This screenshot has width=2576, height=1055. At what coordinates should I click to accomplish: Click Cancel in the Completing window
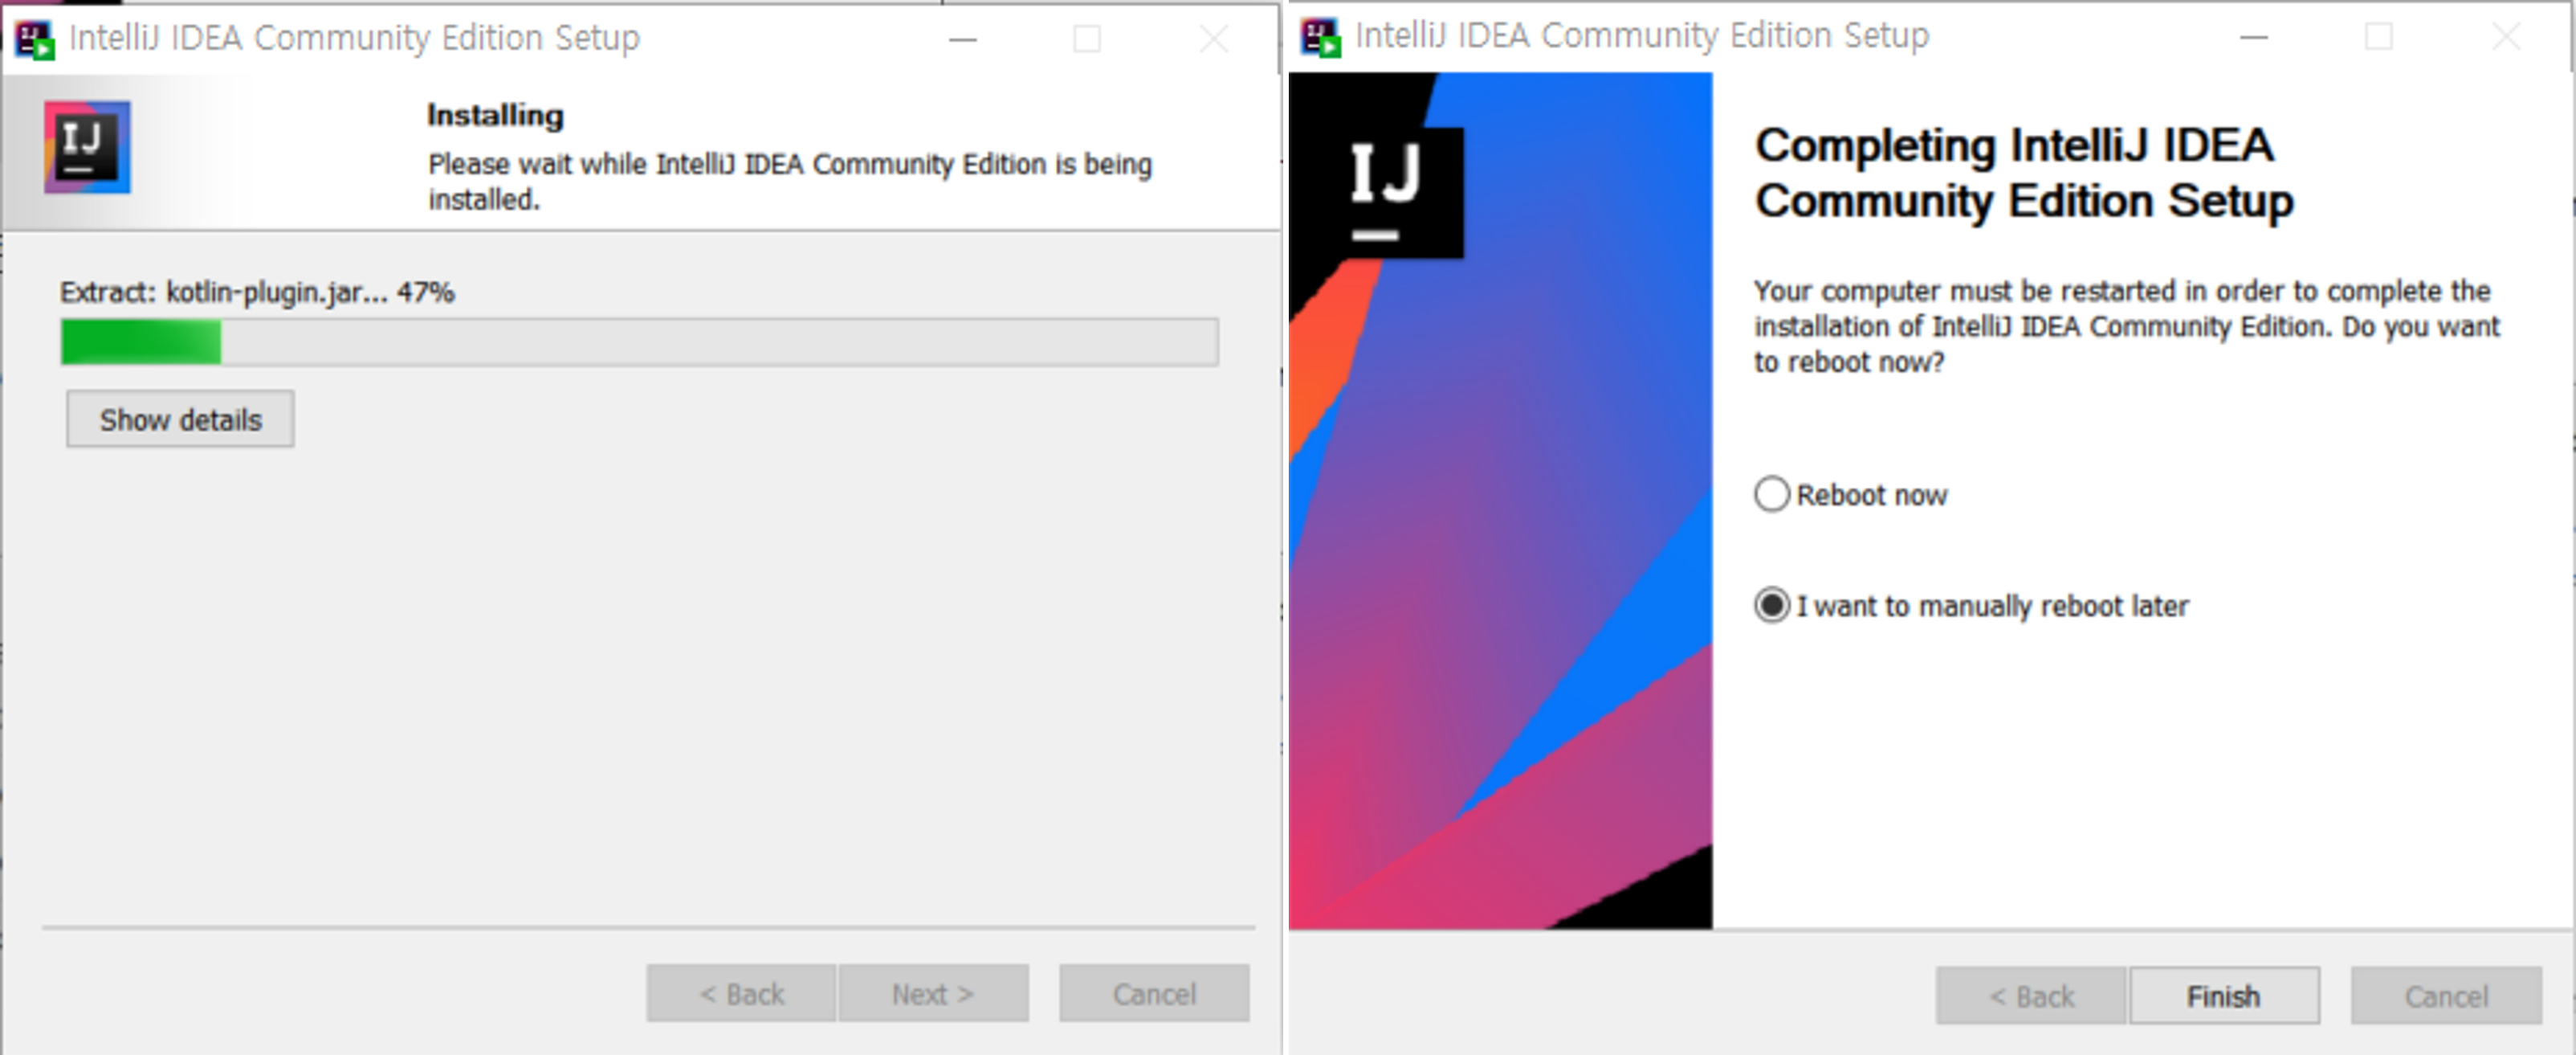[2445, 996]
